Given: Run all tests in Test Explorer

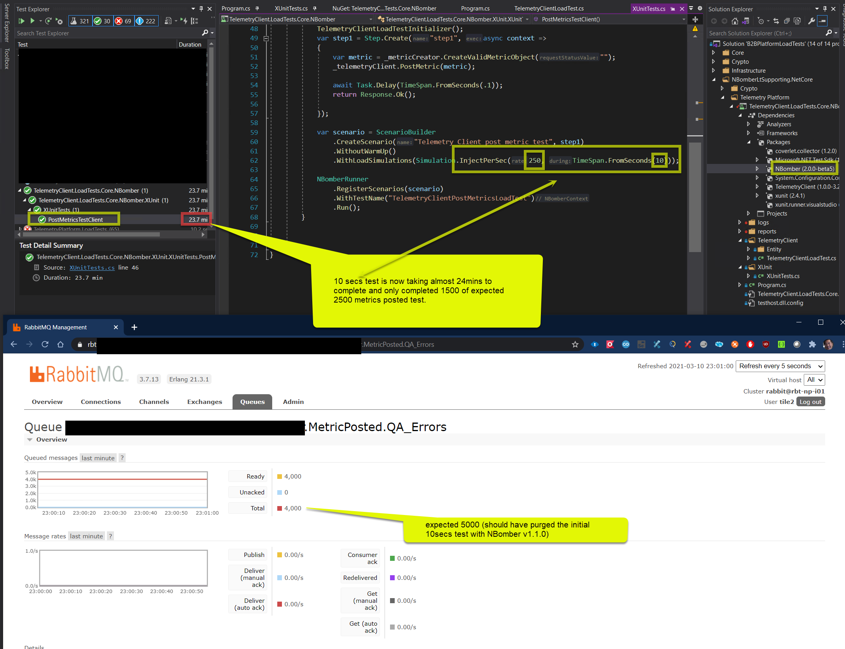Looking at the screenshot, I should (22, 21).
